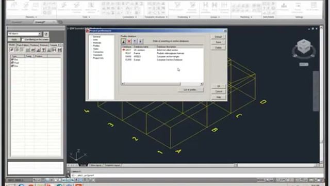
Task: Click the first icon in Inspector toolbar
Action: point(12,50)
